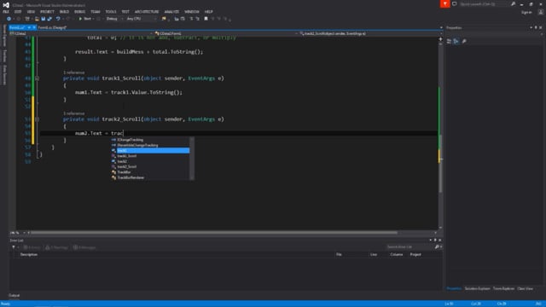The width and height of the screenshot is (546, 307).
Task: Open the DEBUG menu
Action: tap(79, 12)
